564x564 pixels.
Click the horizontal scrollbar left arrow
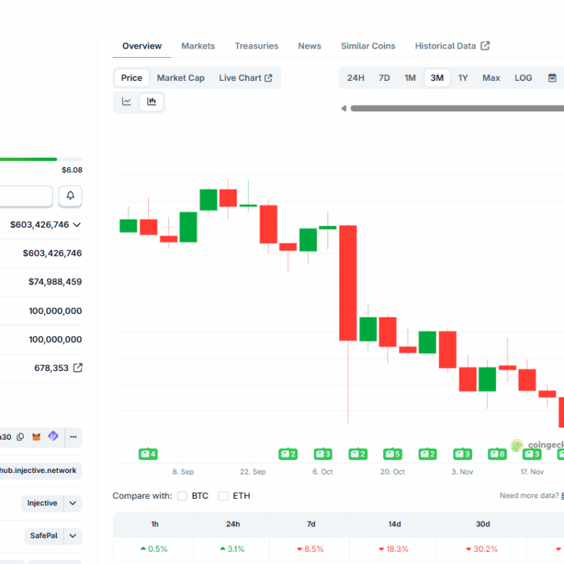coord(343,108)
